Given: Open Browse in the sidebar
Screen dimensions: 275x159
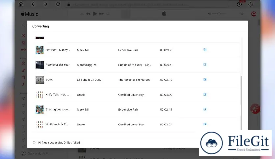Looking at the screenshot, I should [23, 43].
